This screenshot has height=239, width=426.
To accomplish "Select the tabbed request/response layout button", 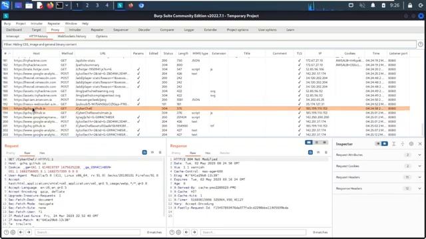I will coord(324,142).
